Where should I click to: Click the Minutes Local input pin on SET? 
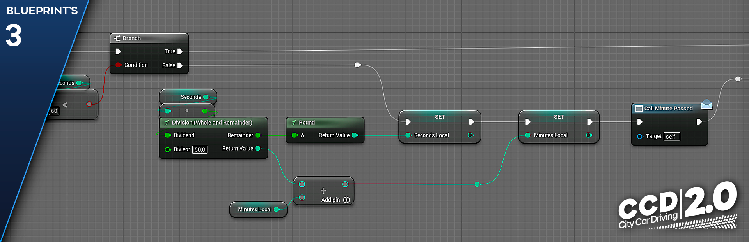point(528,135)
